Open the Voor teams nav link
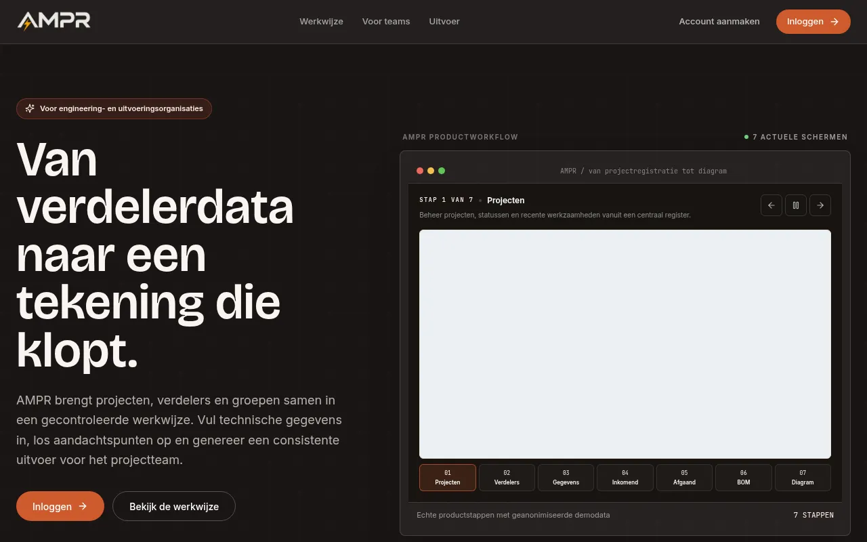The image size is (867, 542). 386,22
